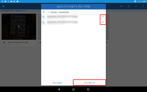Select the Pictures breadcrumb folder
Viewport: 147px width, 92px height.
(53, 12)
